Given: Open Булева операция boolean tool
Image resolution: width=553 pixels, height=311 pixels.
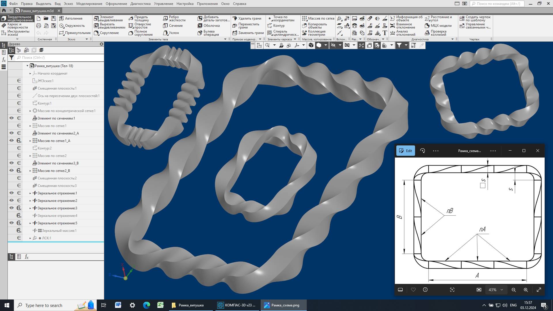Looking at the screenshot, I should tap(208, 33).
